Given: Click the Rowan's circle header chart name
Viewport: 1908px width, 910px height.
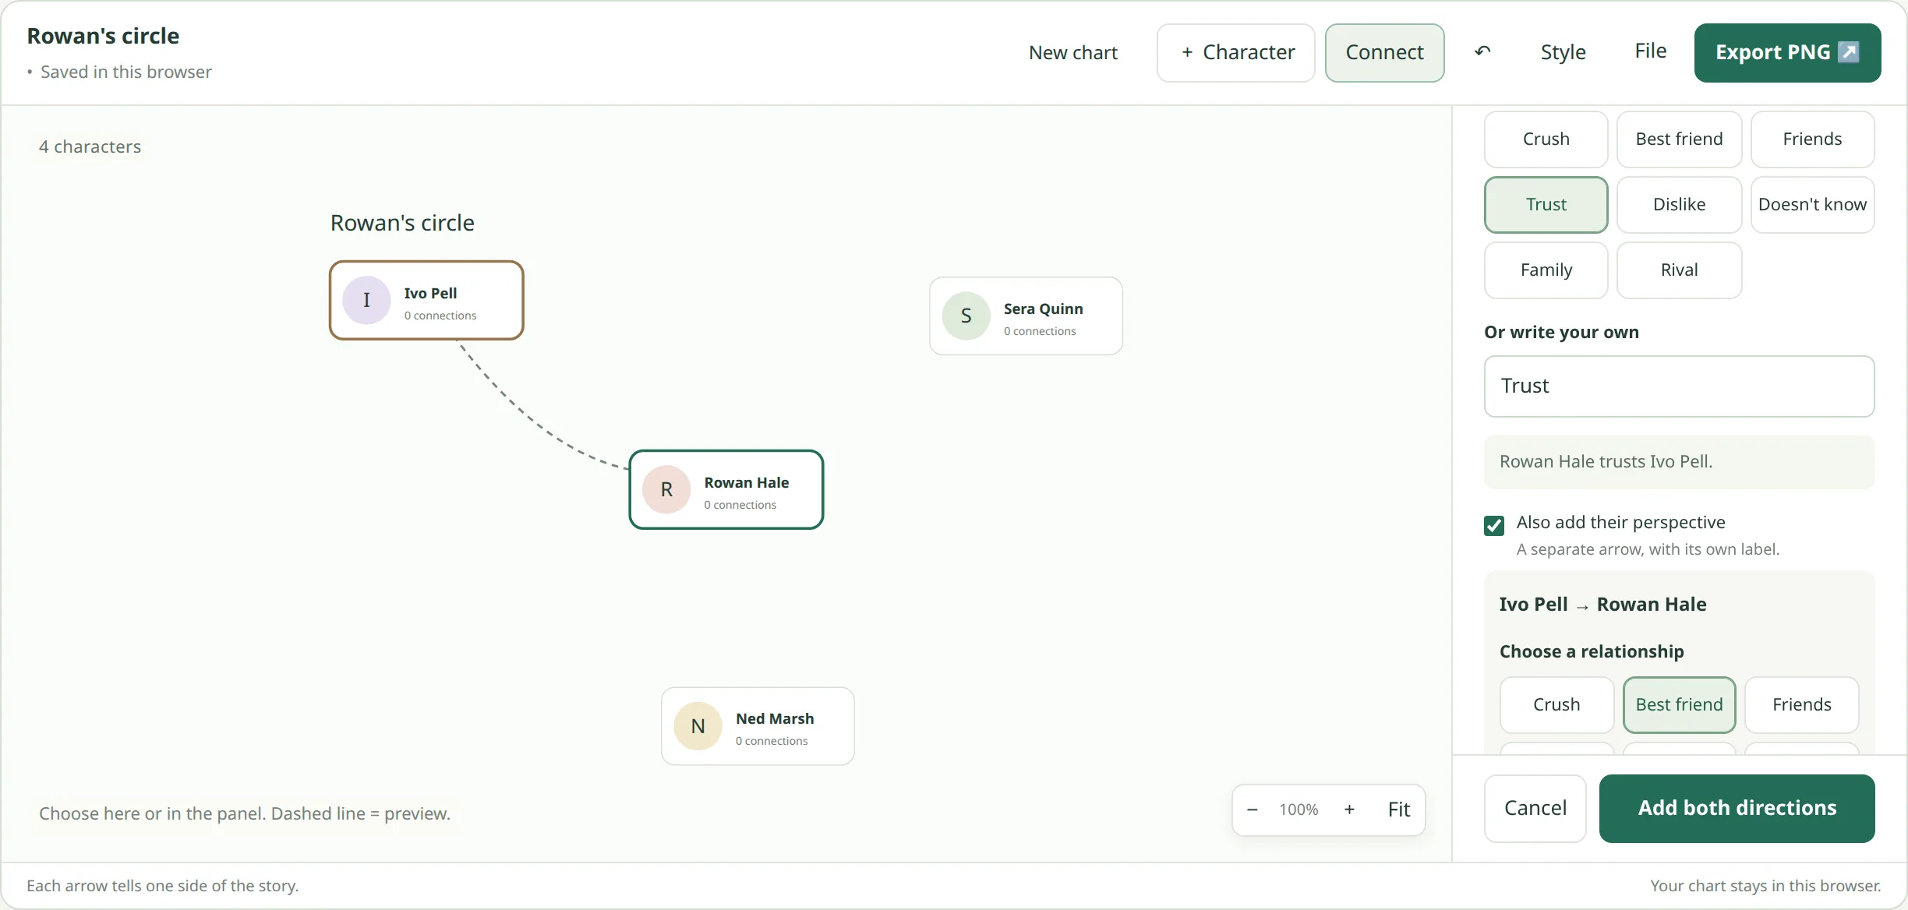Looking at the screenshot, I should 103,36.
